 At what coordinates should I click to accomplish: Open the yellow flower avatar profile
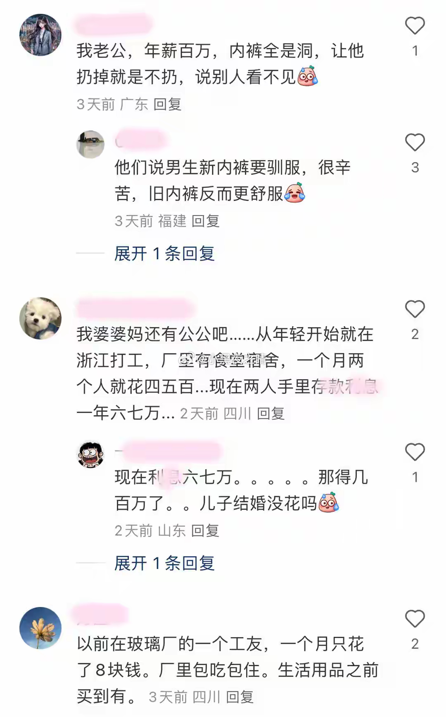pos(40,628)
